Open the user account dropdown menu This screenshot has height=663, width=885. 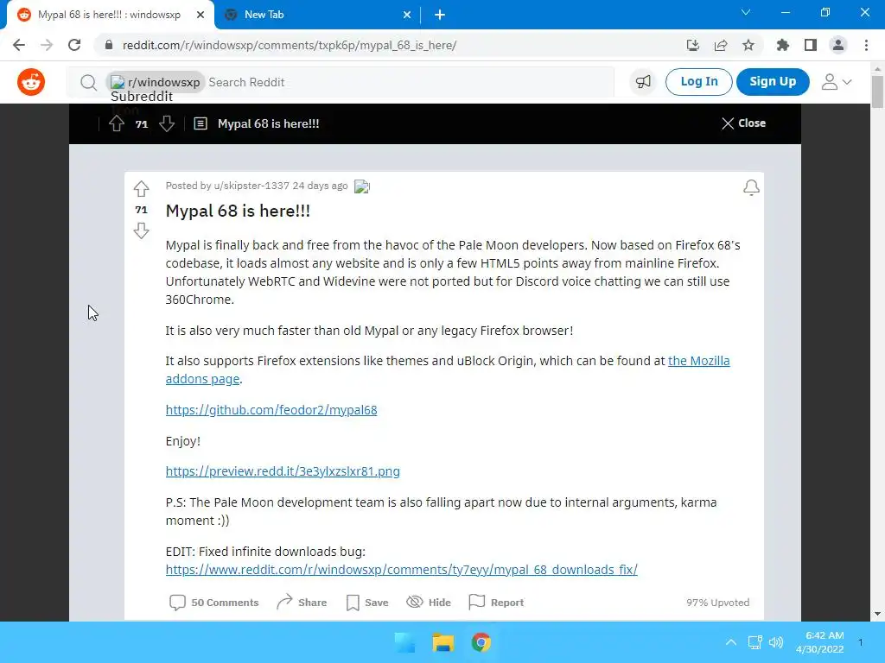tap(837, 82)
